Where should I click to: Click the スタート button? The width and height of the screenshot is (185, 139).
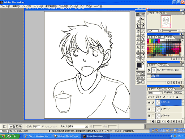pyautogui.click(x=10, y=136)
